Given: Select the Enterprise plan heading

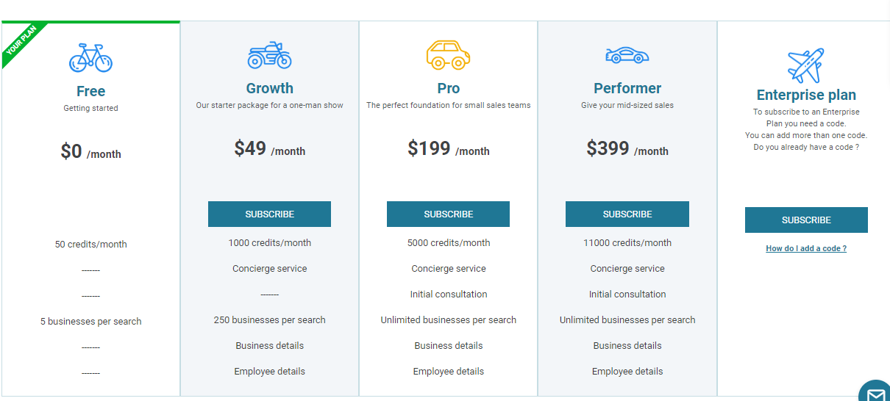Looking at the screenshot, I should (806, 95).
